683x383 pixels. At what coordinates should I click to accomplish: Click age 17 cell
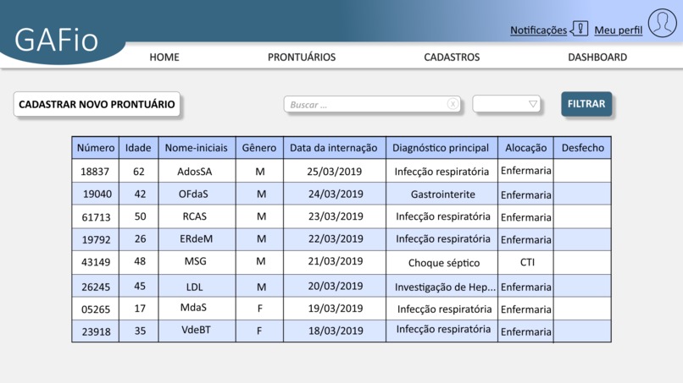(x=140, y=309)
